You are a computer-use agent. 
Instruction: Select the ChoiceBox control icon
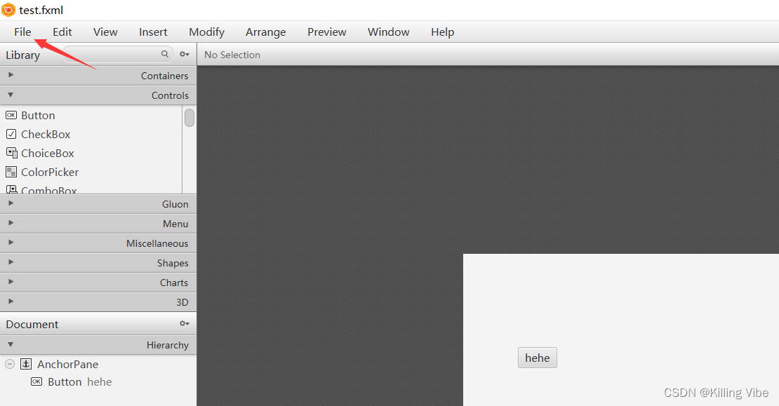click(x=11, y=153)
